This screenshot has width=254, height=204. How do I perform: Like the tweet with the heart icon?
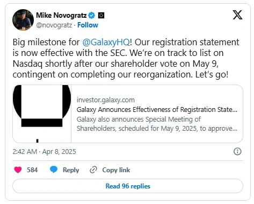click(18, 170)
